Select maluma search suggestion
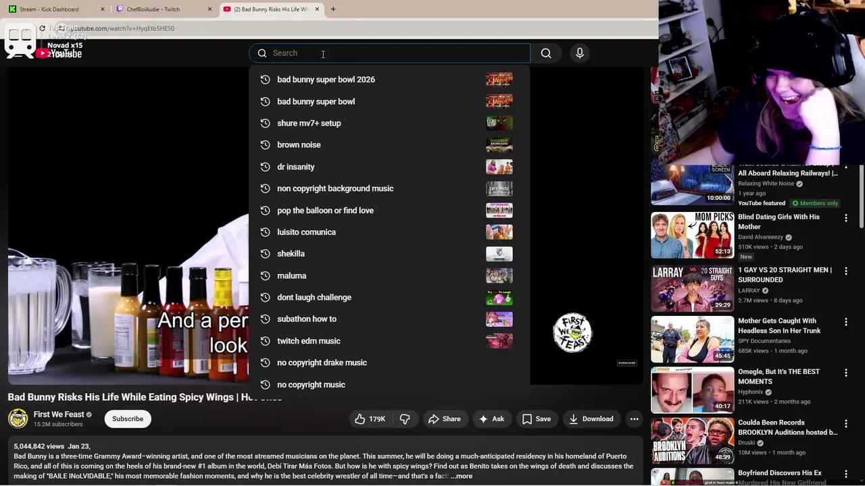Viewport: 865px width, 486px height. (390, 275)
